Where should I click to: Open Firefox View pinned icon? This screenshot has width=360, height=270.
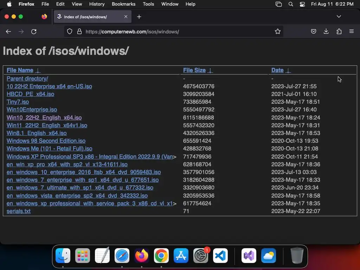pyautogui.click(x=44, y=17)
